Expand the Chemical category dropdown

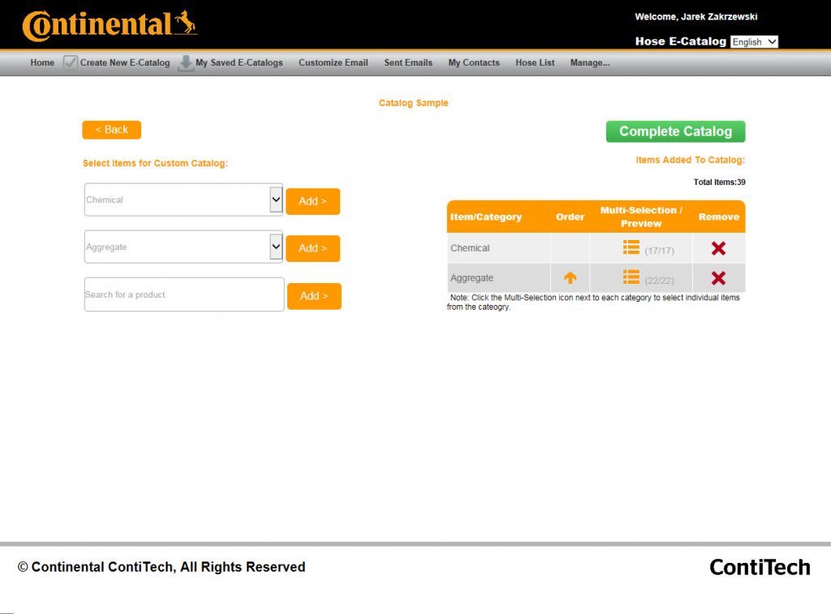click(276, 200)
